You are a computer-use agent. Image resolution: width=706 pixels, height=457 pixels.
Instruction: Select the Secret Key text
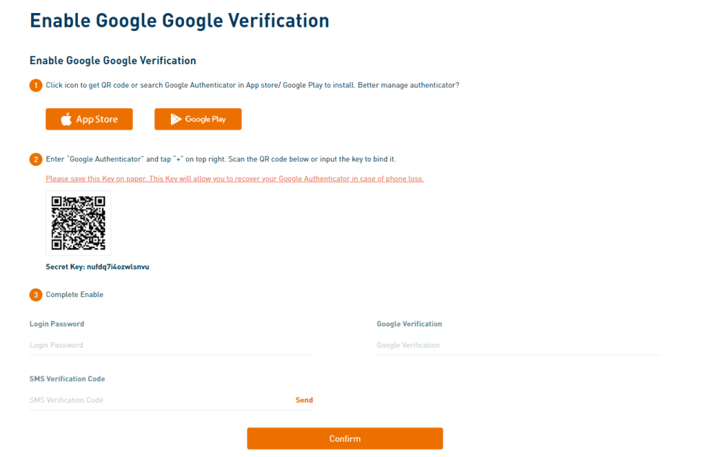pyautogui.click(x=97, y=267)
